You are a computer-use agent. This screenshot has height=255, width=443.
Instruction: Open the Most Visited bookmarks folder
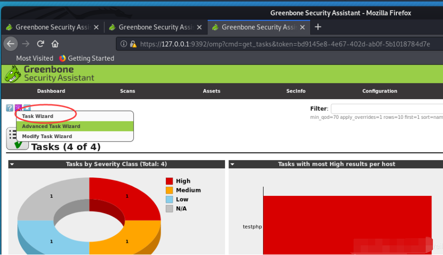click(x=35, y=58)
